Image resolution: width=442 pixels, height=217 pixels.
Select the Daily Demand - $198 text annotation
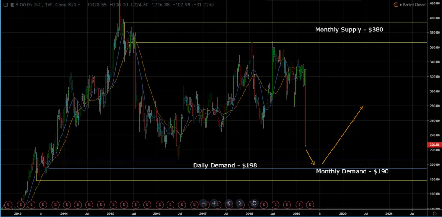click(x=225, y=165)
